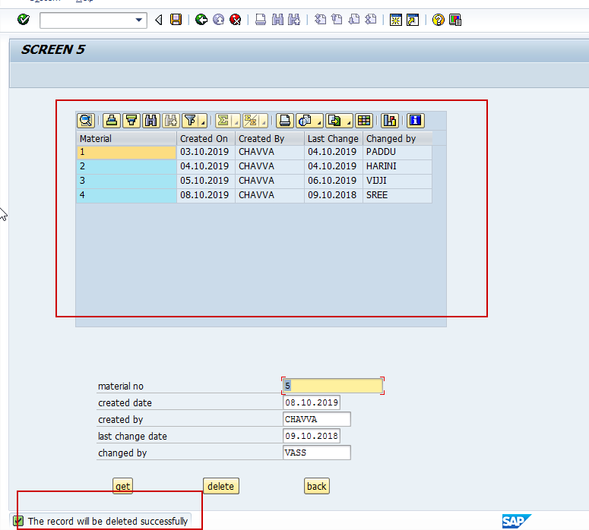Open the command field dropdown arrow
The height and width of the screenshot is (530, 589).
pyautogui.click(x=139, y=20)
